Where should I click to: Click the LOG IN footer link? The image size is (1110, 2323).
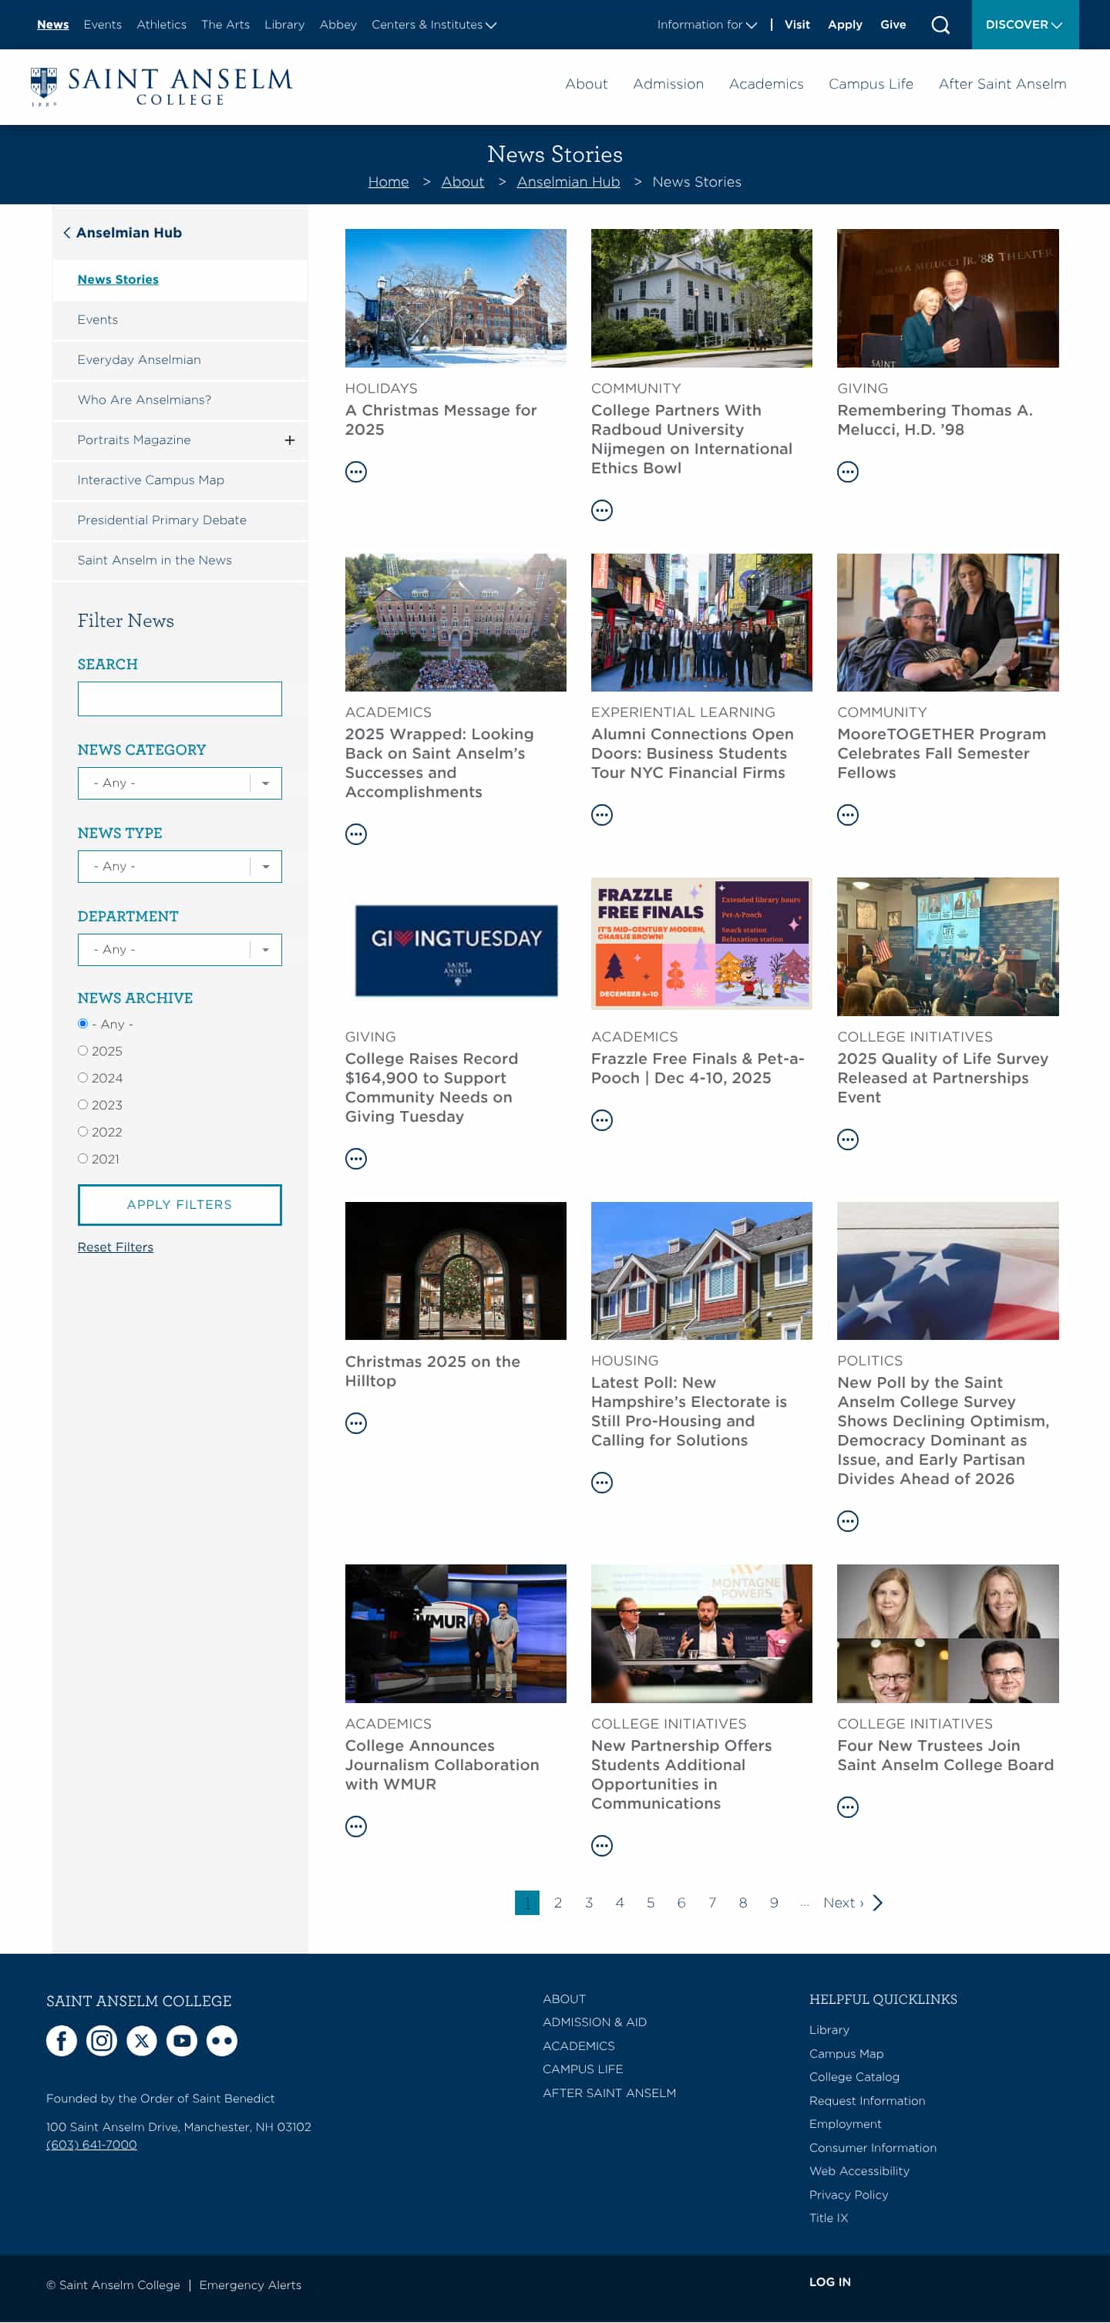pyautogui.click(x=829, y=2281)
